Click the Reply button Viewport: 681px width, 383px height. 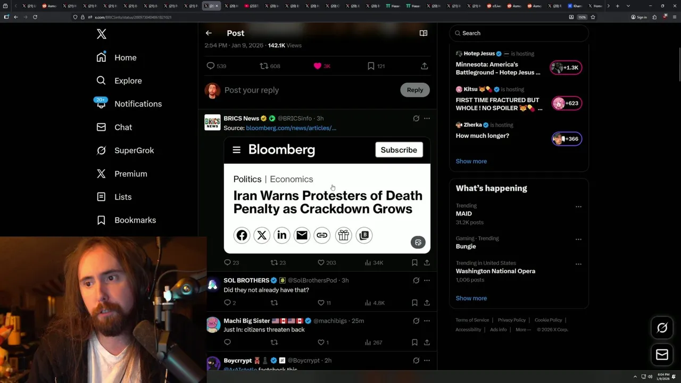415,90
